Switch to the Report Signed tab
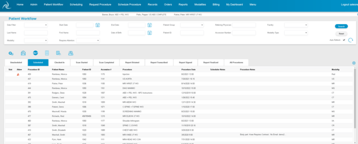The height and width of the screenshot is (144, 358). (185, 63)
